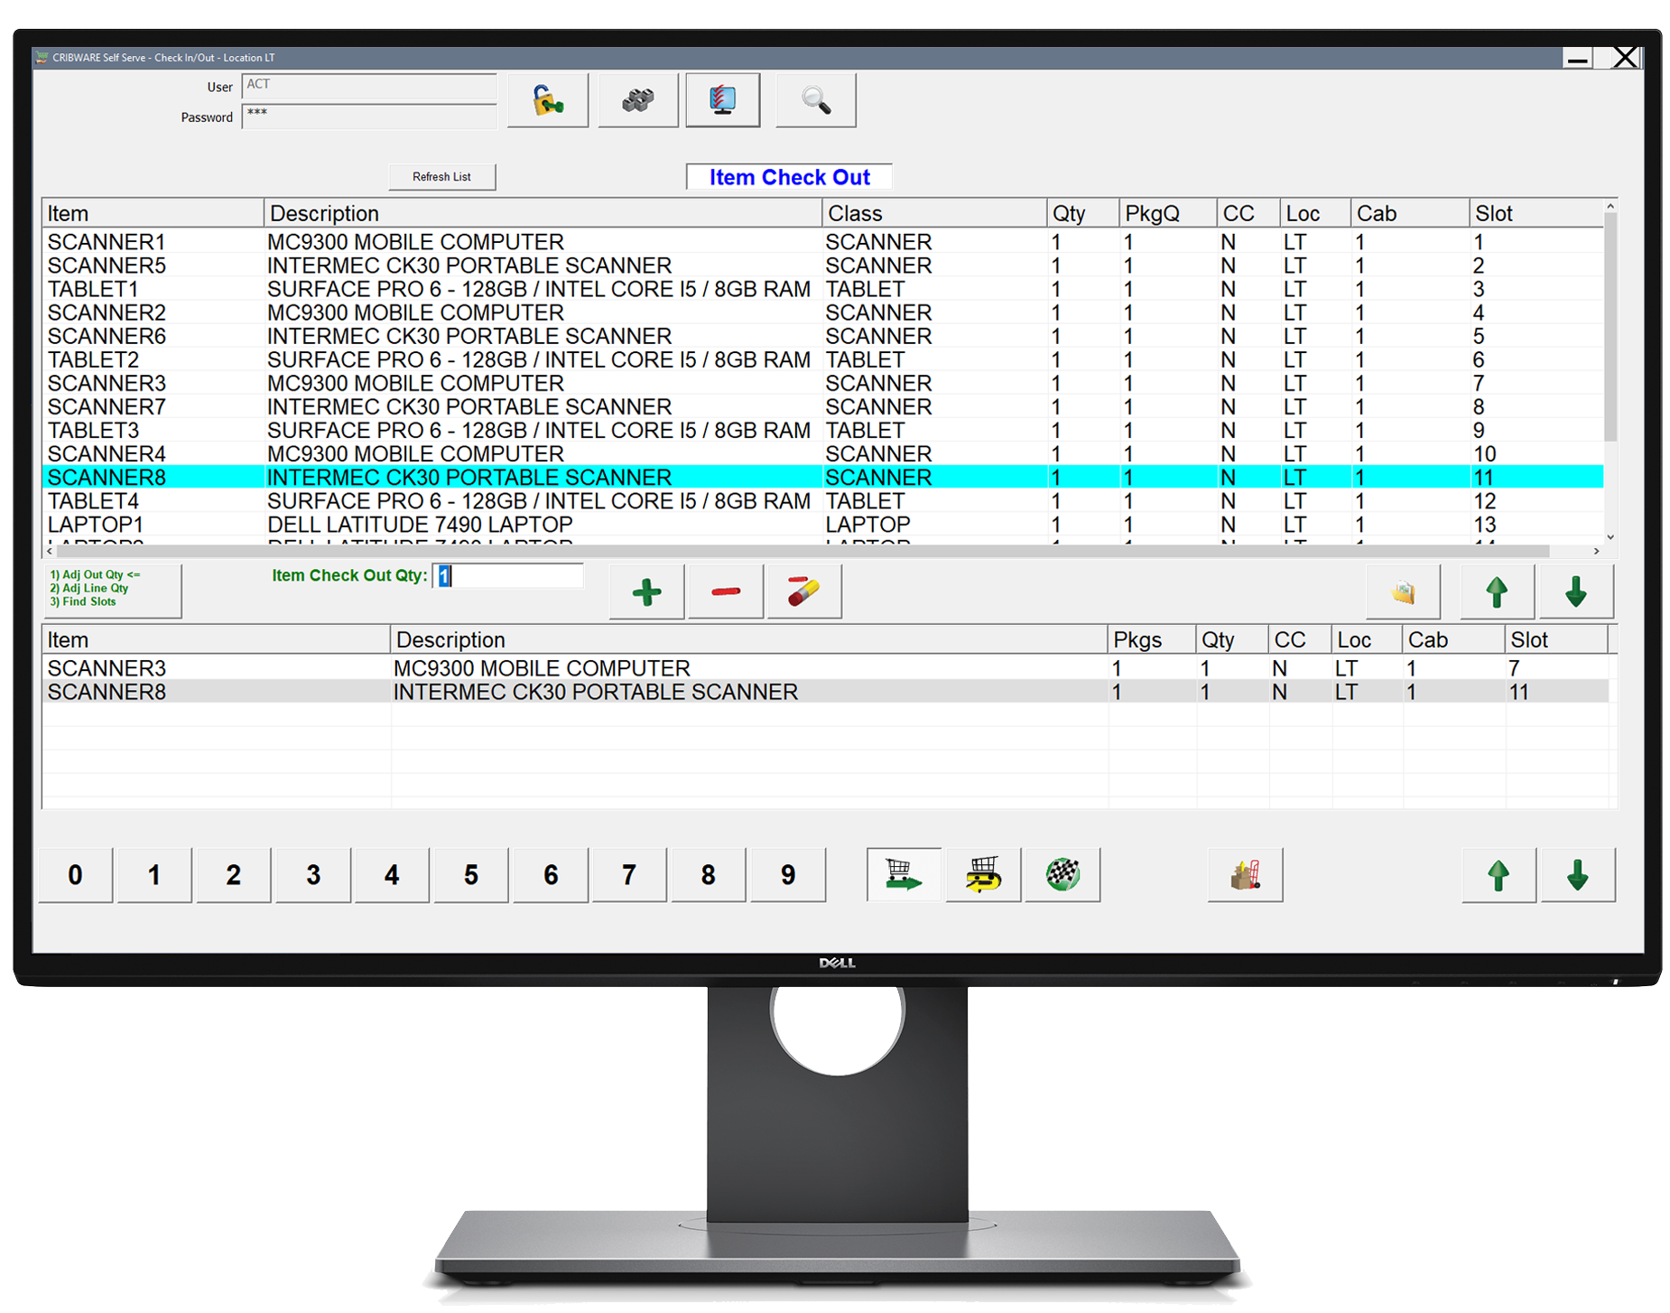Image resolution: width=1670 pixels, height=1313 pixels.
Task: Tap keypad digit 8
Action: coord(709,874)
